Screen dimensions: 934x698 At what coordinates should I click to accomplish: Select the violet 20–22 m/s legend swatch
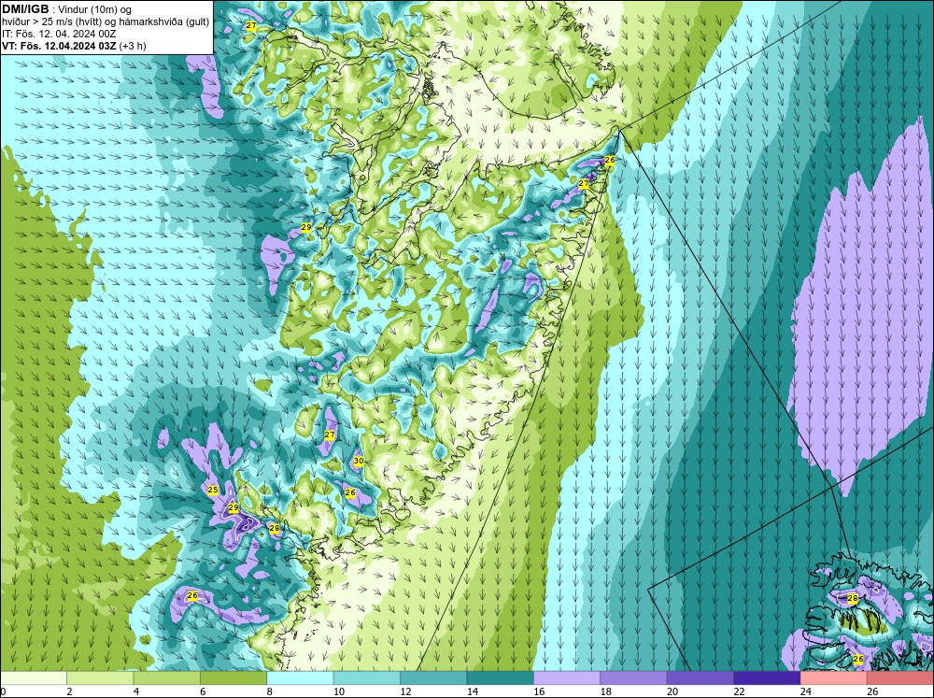(x=700, y=677)
